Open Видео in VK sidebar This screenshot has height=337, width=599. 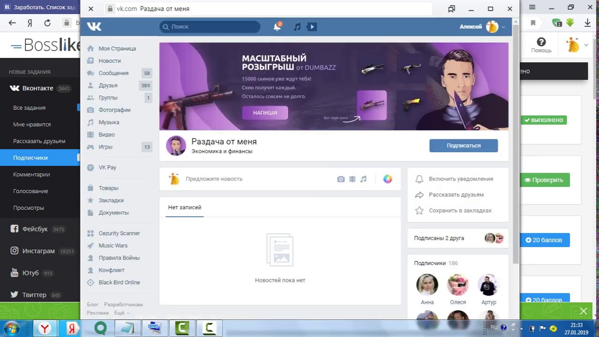click(x=107, y=134)
